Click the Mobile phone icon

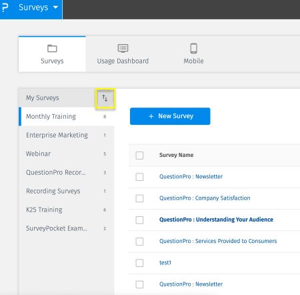coord(193,48)
